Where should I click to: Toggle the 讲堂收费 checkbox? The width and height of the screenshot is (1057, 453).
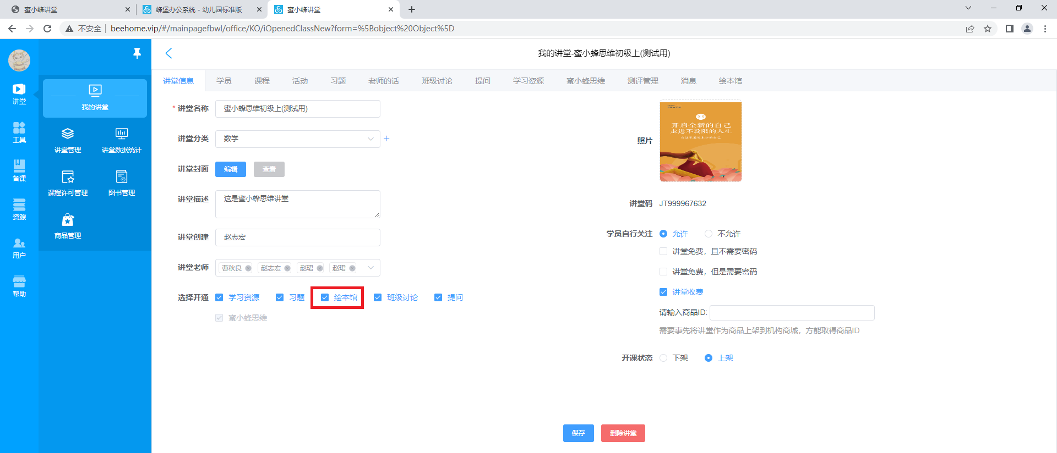point(663,292)
